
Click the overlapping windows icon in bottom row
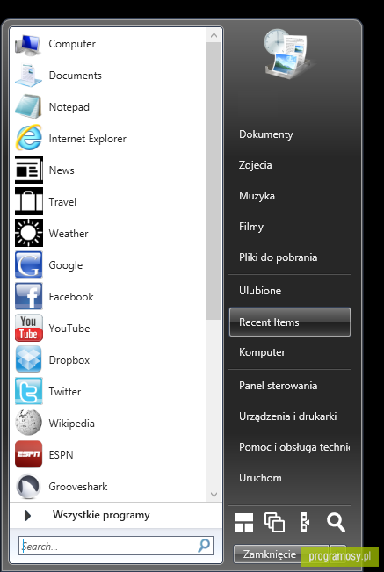274,522
